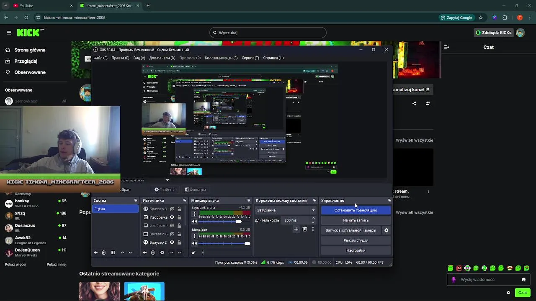Open Звук раб. стола three-dot menu
Viewport: 536px width, 301px height.
[x=194, y=214]
